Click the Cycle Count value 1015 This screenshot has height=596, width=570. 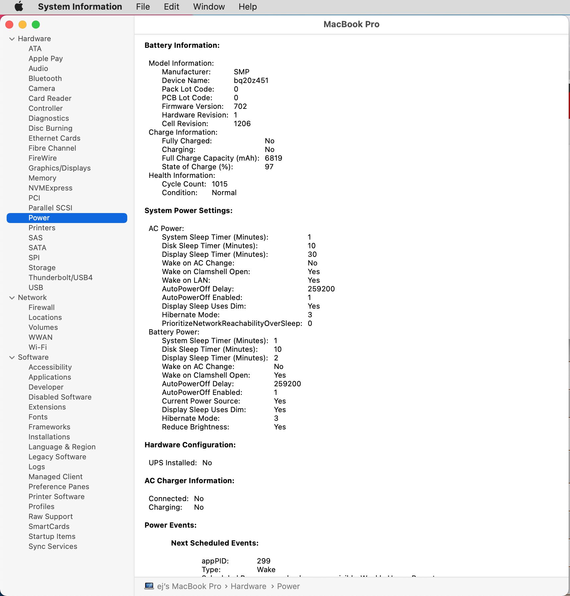(x=219, y=184)
